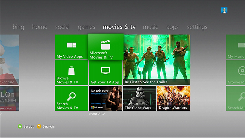The image size is (245, 138).
Task: Switch to the home tab
Action: click(40, 27)
